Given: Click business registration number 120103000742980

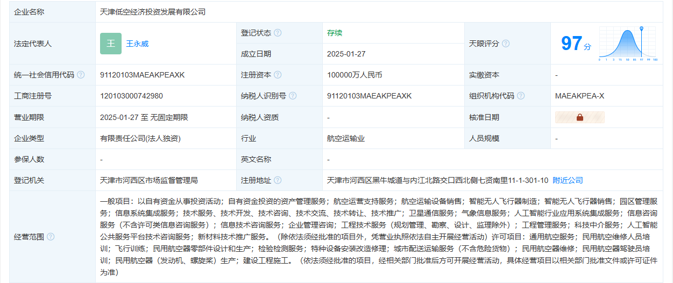Looking at the screenshot, I should click(131, 96).
